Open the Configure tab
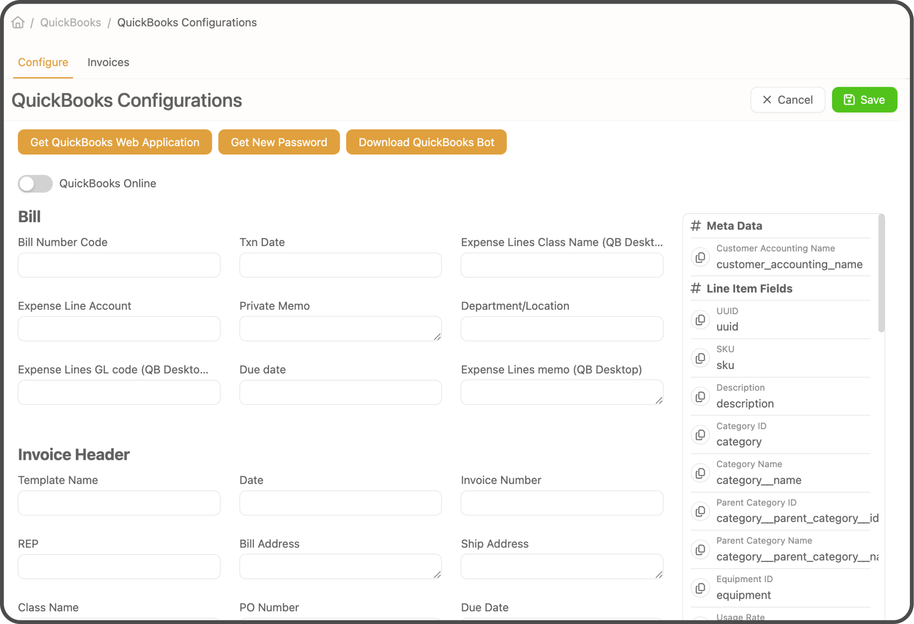The width and height of the screenshot is (914, 624). coord(43,62)
